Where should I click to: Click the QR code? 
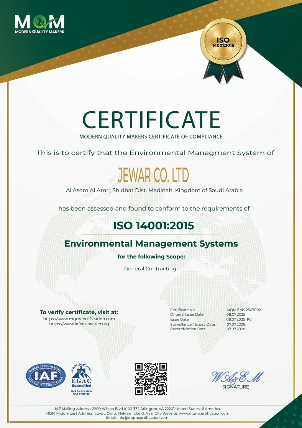[x=151, y=379]
